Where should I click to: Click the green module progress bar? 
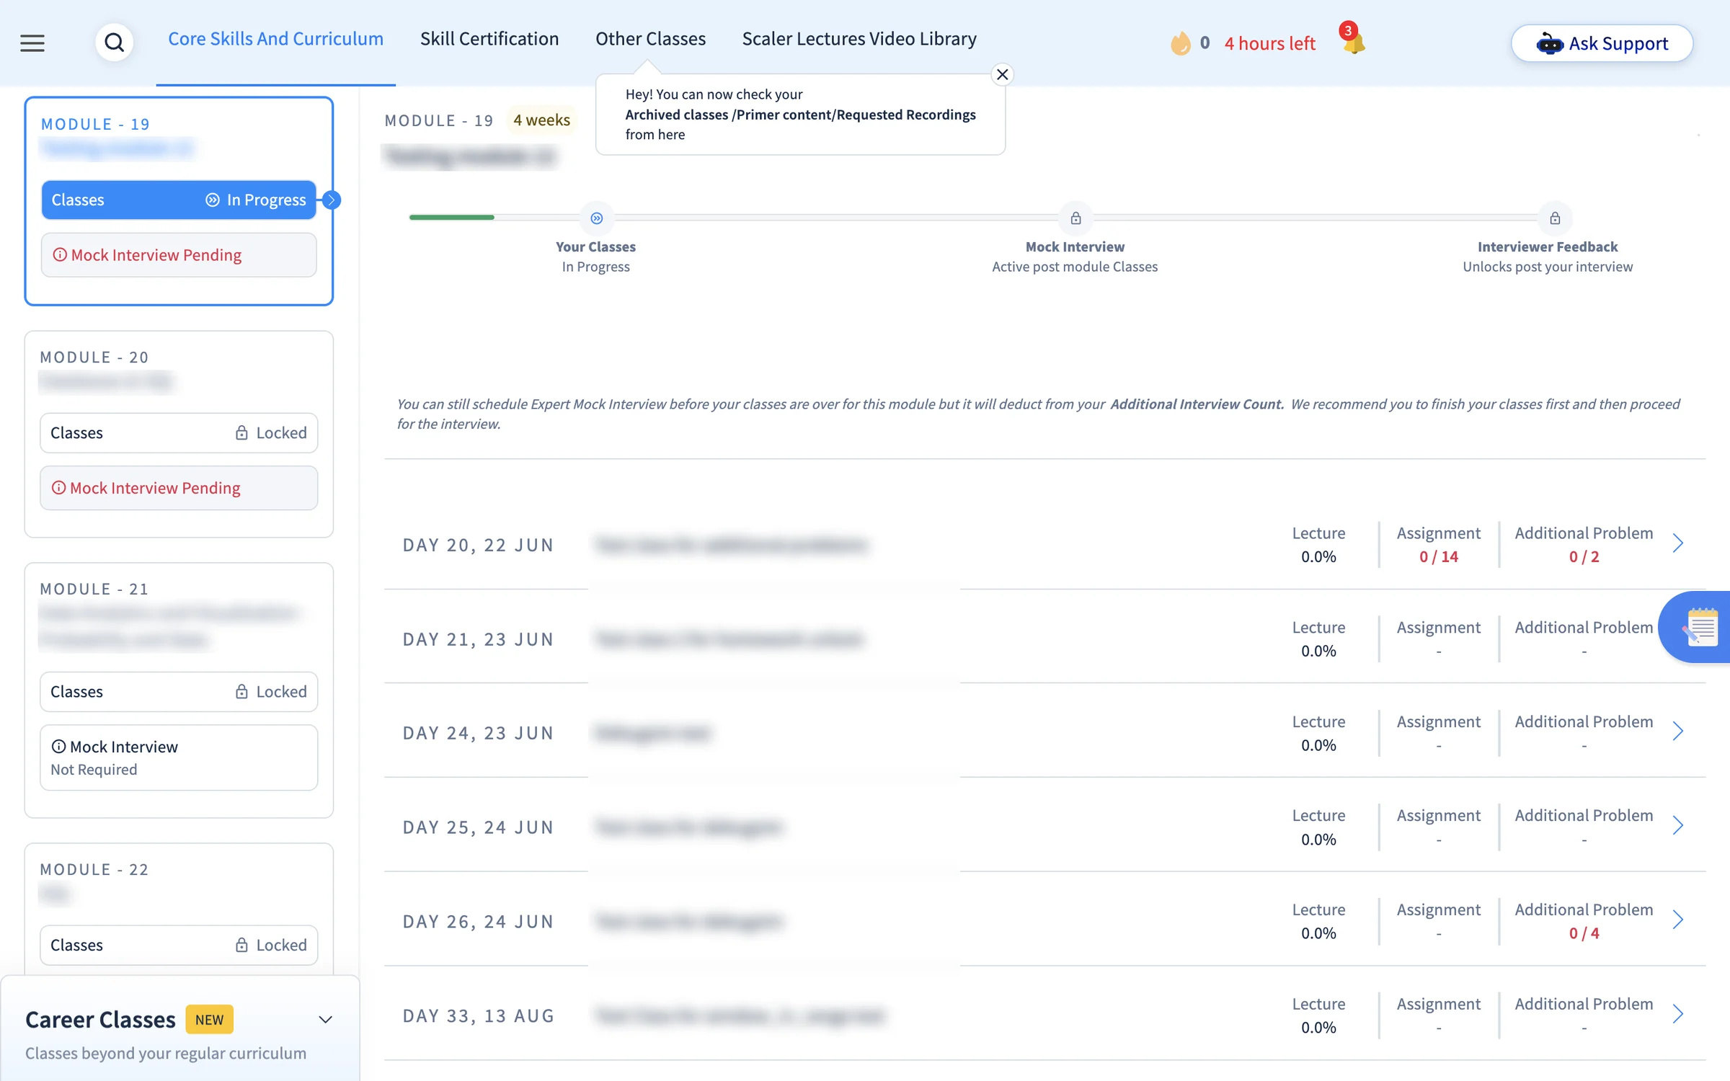coord(451,217)
